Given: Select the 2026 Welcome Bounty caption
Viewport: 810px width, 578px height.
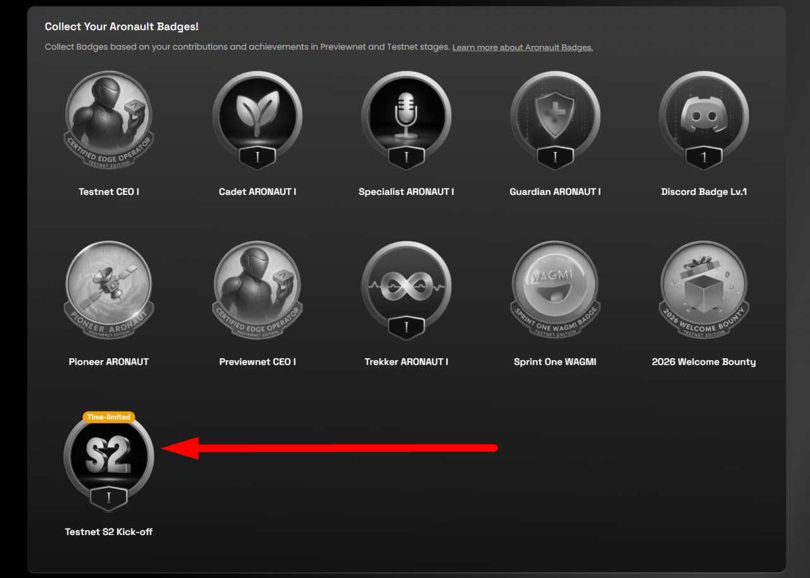Looking at the screenshot, I should [704, 362].
